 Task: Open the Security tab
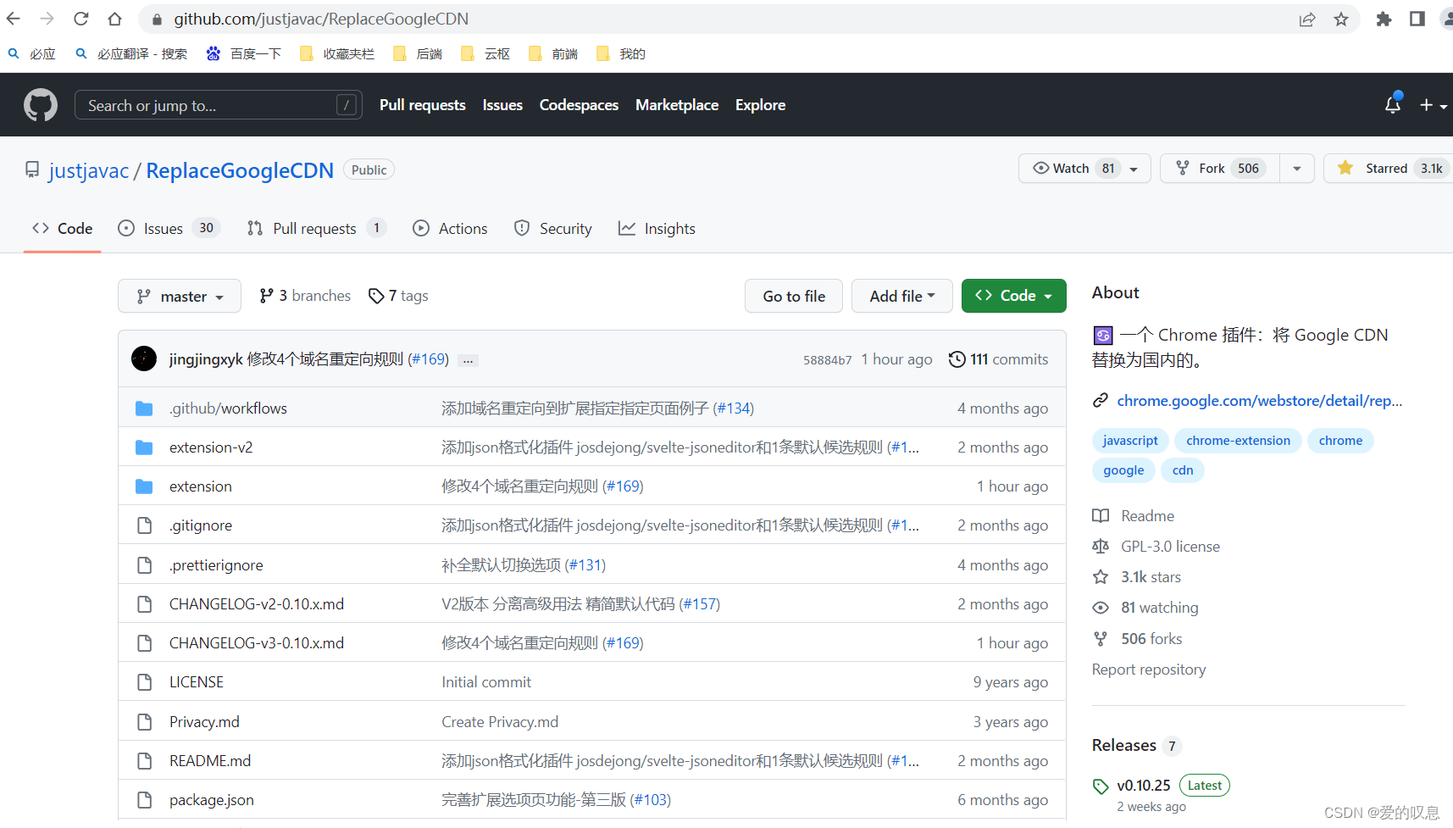pyautogui.click(x=553, y=228)
